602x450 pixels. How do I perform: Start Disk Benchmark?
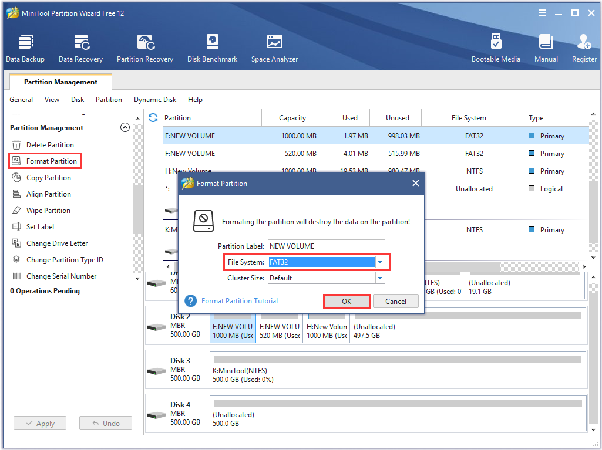click(x=212, y=48)
